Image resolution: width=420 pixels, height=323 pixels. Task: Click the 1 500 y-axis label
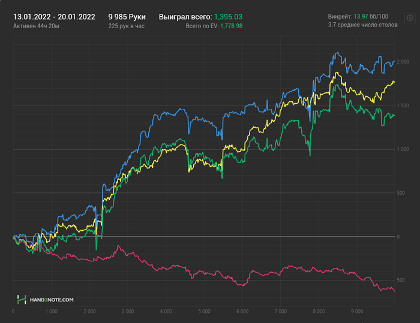403,105
